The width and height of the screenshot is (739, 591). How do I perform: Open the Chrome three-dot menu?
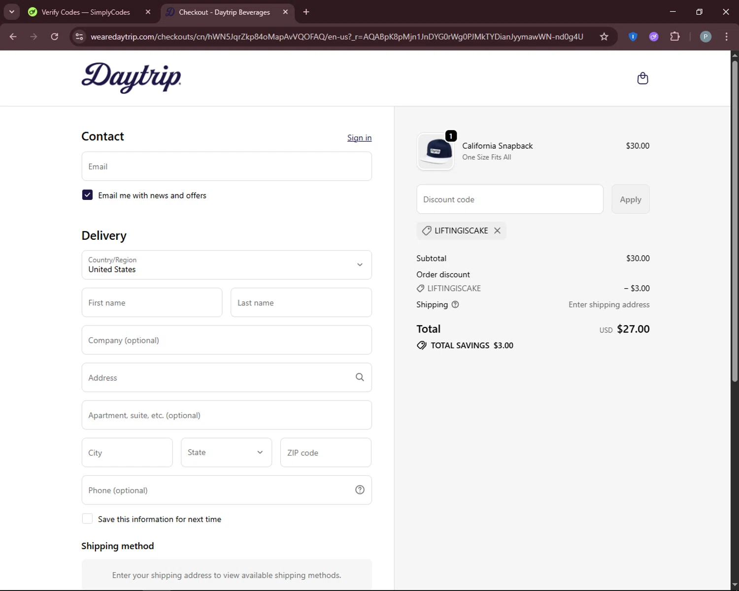coord(726,36)
